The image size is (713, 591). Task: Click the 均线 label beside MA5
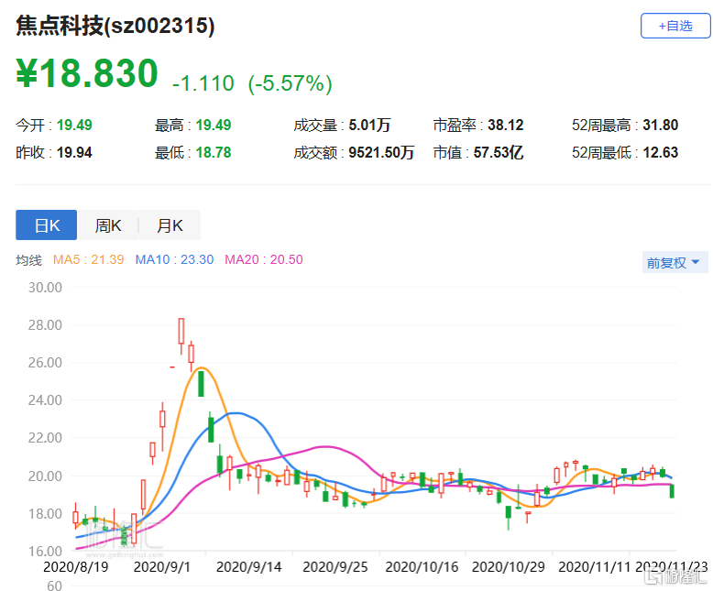pos(29,260)
